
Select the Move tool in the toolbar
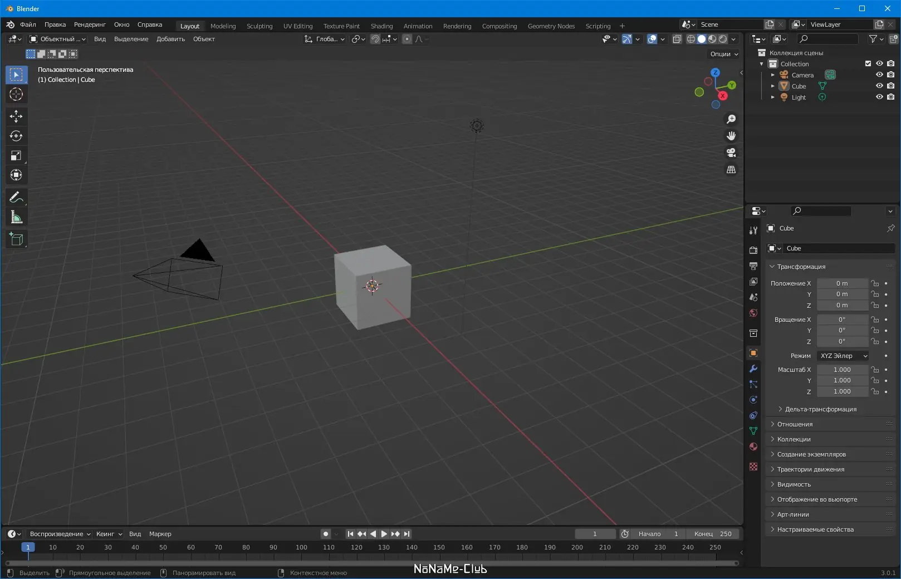16,116
